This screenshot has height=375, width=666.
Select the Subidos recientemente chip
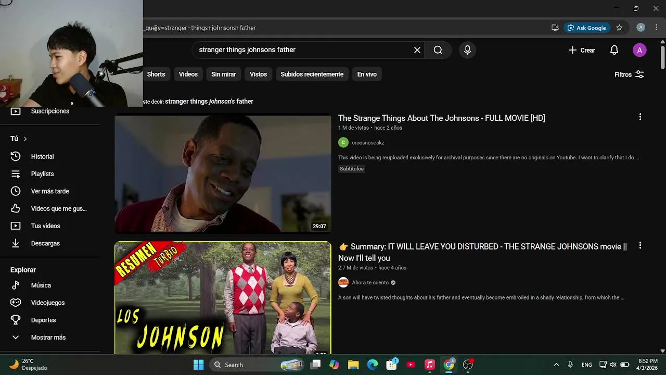(312, 74)
